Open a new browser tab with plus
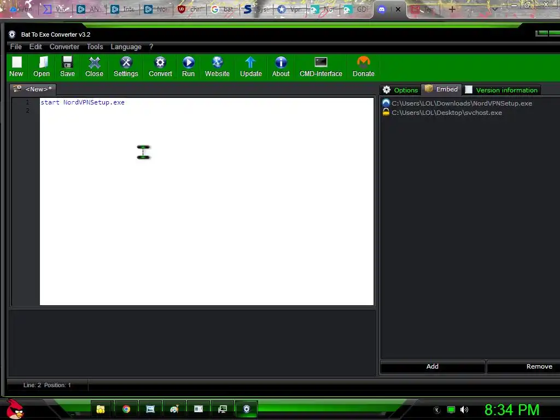This screenshot has width=560, height=420. pyautogui.click(x=452, y=9)
